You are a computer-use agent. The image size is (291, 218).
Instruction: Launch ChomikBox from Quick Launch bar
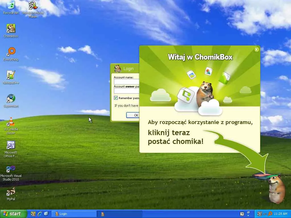[x=33, y=214]
